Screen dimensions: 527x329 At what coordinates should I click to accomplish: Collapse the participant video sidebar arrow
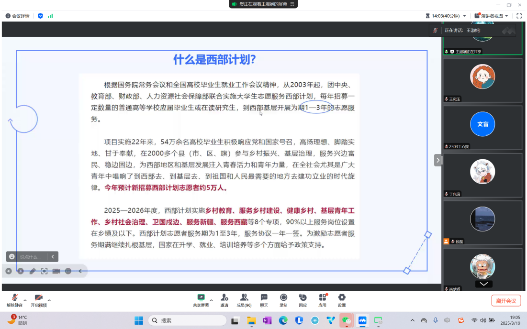coord(437,160)
